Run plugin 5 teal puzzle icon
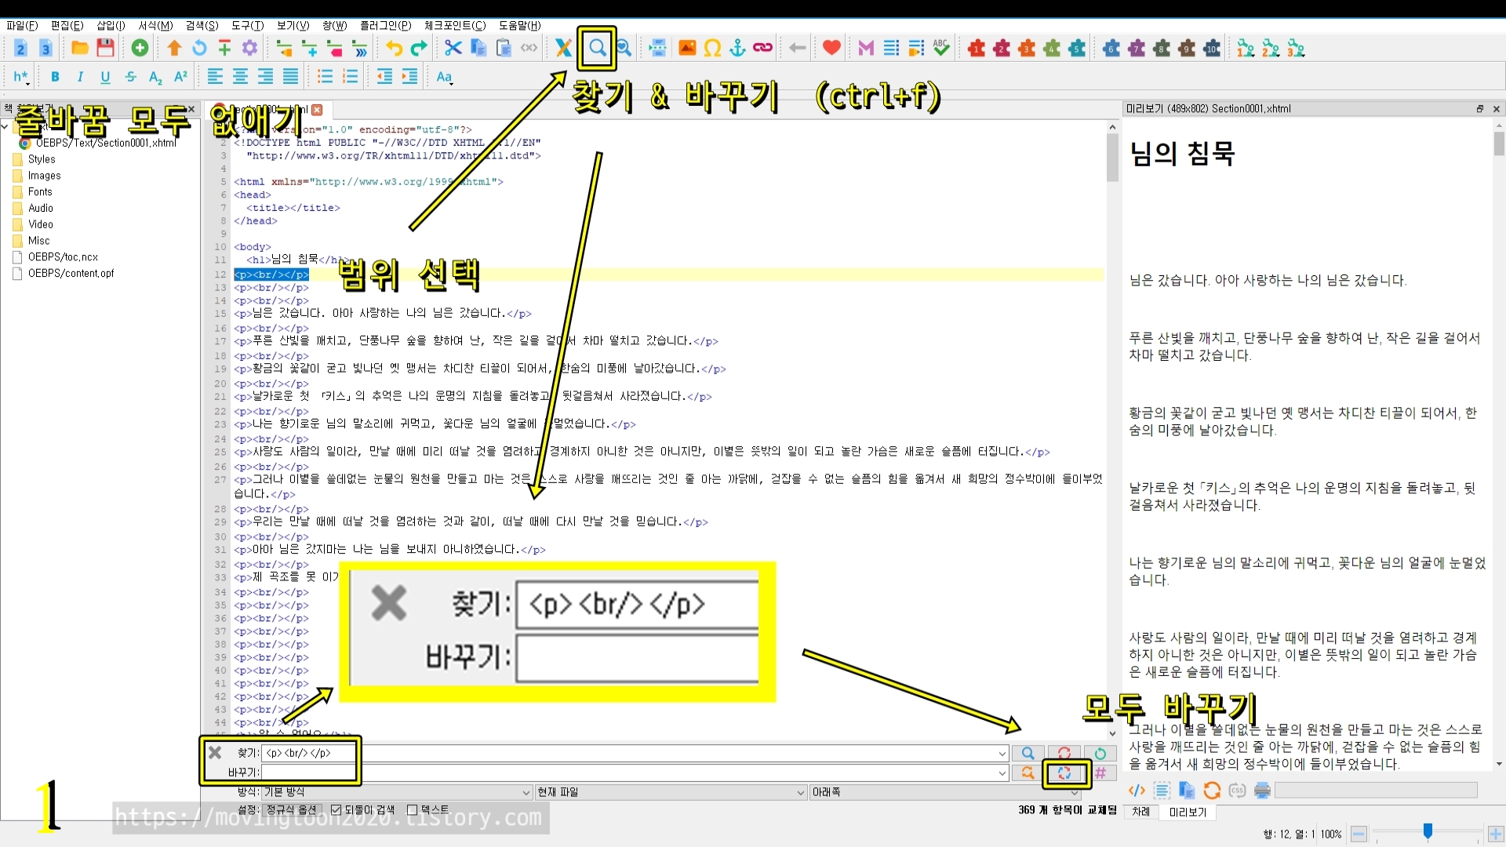Viewport: 1506px width, 847px height. tap(1077, 49)
